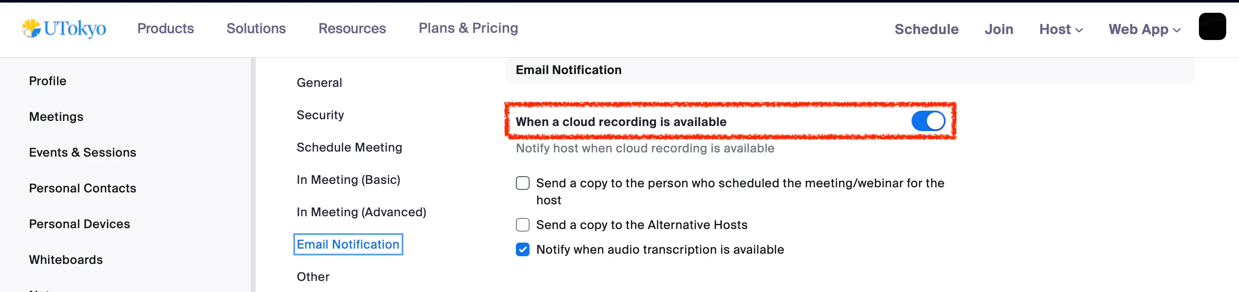Uncheck notify when audio transcription available
1239x292 pixels.
pos(522,249)
